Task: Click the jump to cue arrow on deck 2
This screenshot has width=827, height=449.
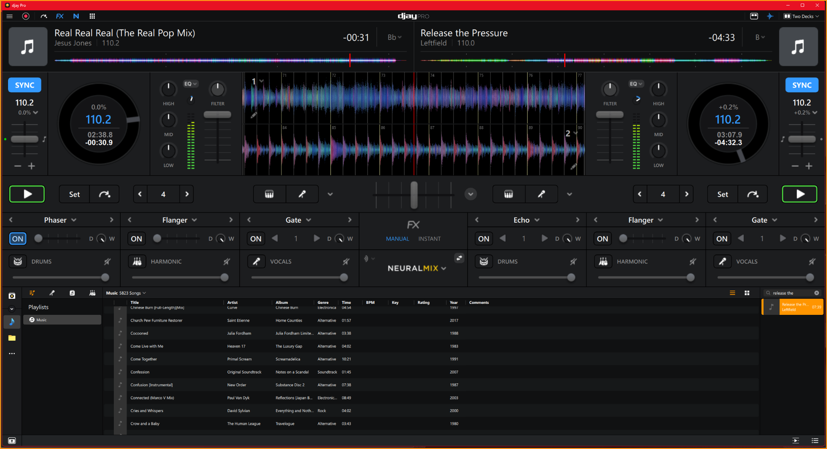Action: click(x=753, y=194)
